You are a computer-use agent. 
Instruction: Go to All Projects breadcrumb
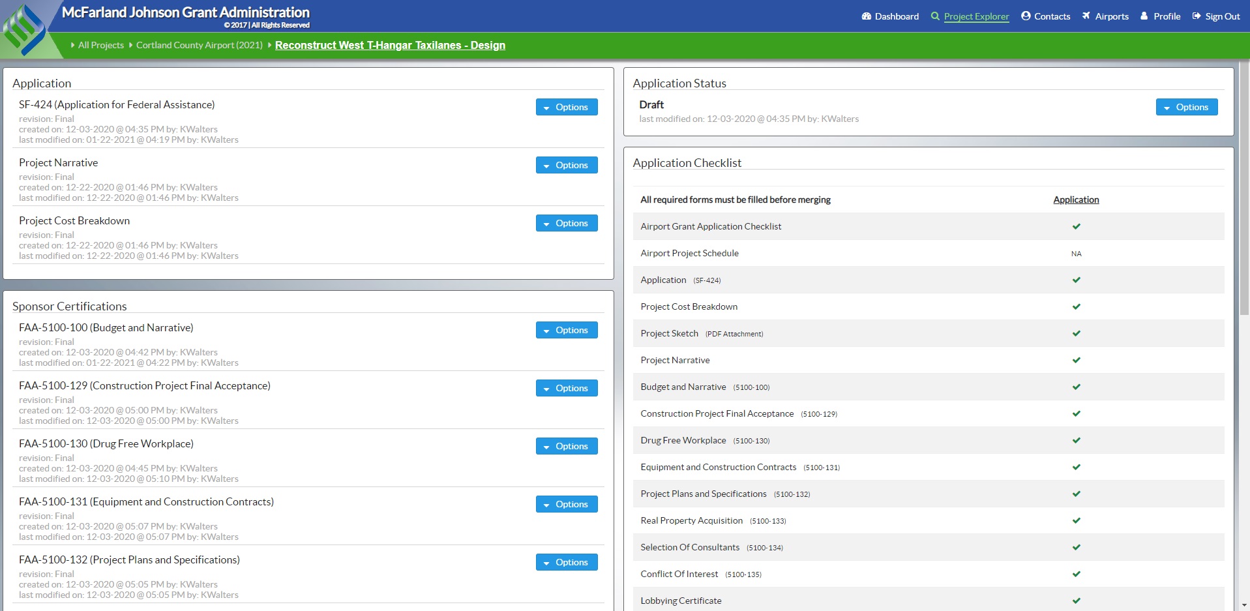coord(100,45)
